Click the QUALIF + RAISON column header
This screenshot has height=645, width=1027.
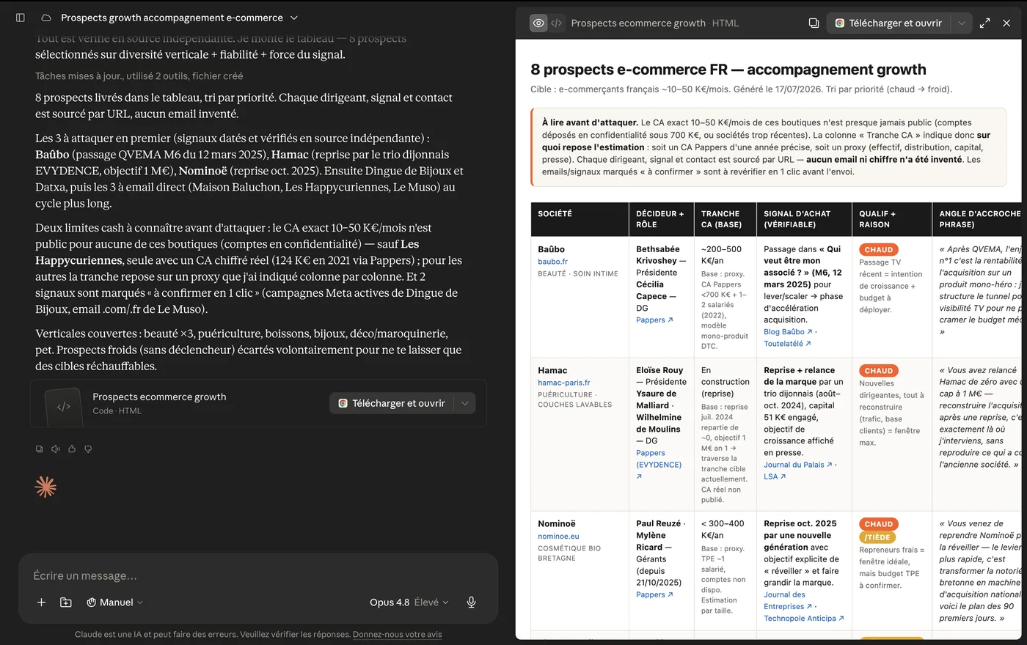pyautogui.click(x=892, y=219)
